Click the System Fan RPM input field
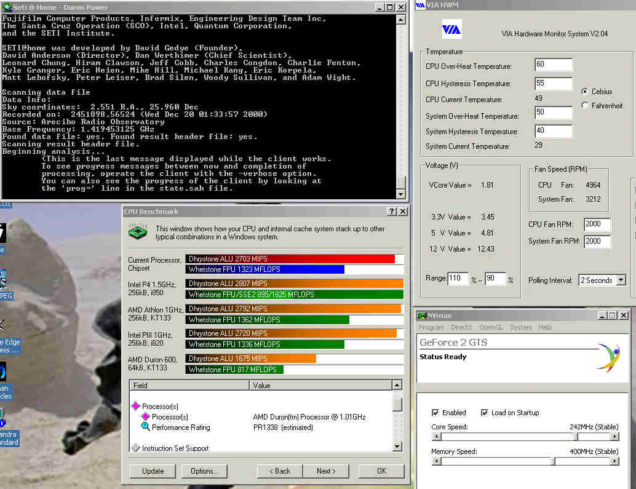 (x=597, y=241)
